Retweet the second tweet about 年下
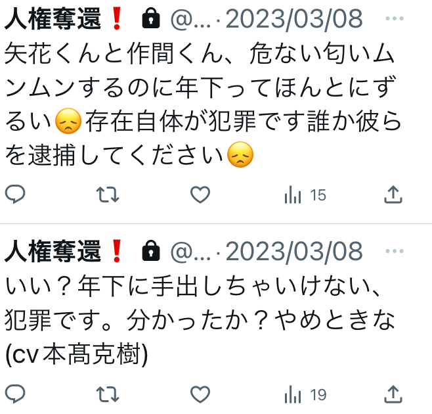 (x=108, y=394)
